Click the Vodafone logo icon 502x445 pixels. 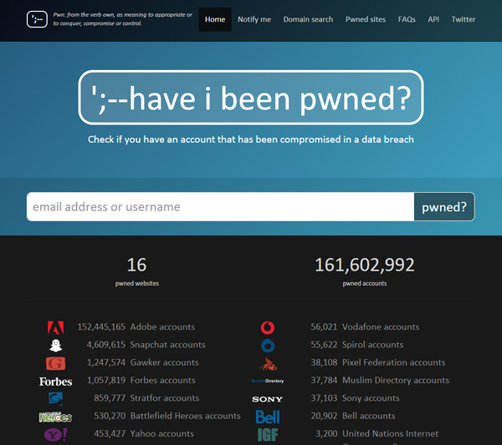pos(268,327)
